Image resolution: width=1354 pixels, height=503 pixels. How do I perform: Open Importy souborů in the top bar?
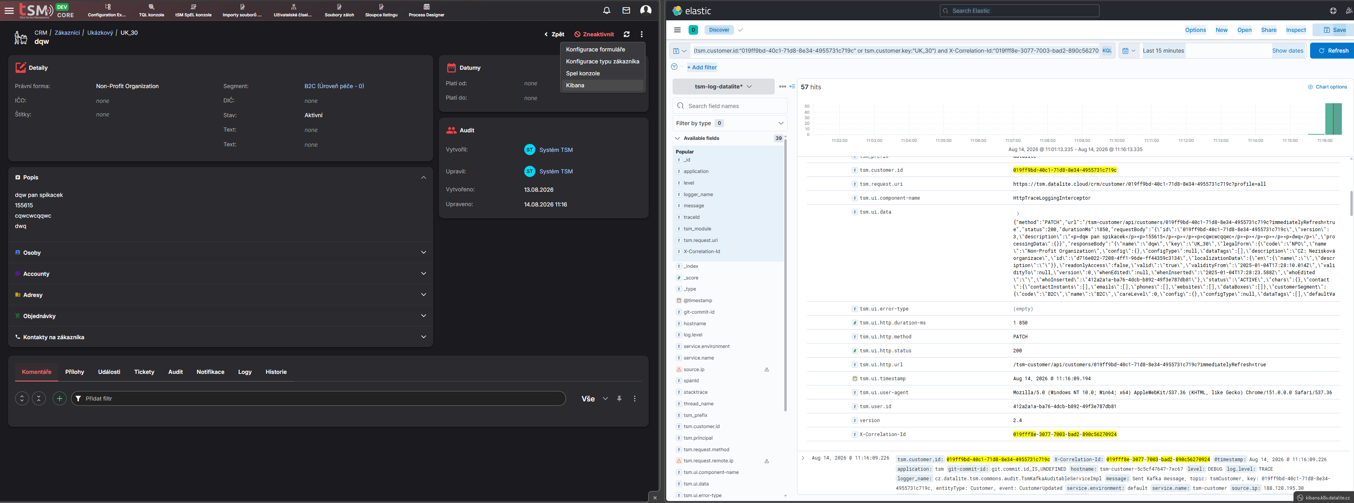click(x=242, y=10)
